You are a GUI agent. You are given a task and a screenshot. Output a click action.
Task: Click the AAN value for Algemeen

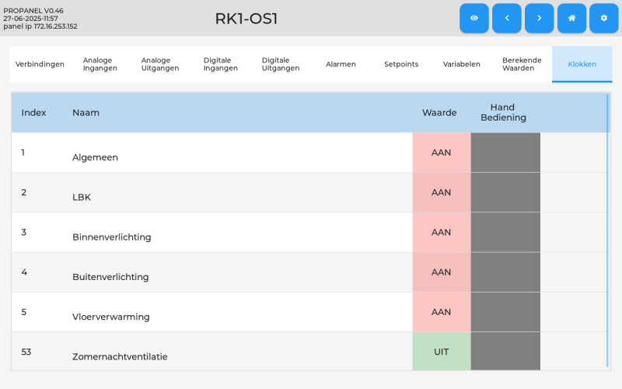coord(442,152)
